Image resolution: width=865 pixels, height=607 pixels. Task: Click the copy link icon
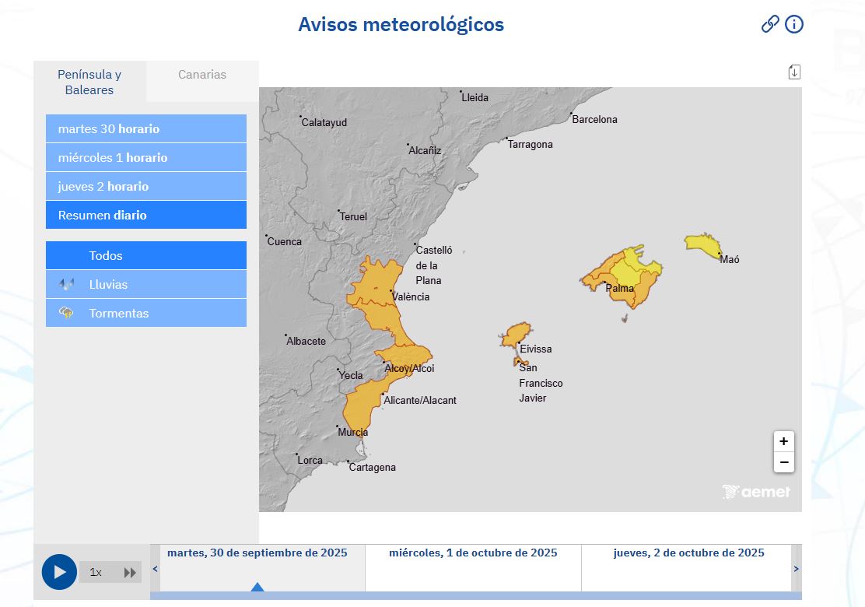[x=769, y=24]
